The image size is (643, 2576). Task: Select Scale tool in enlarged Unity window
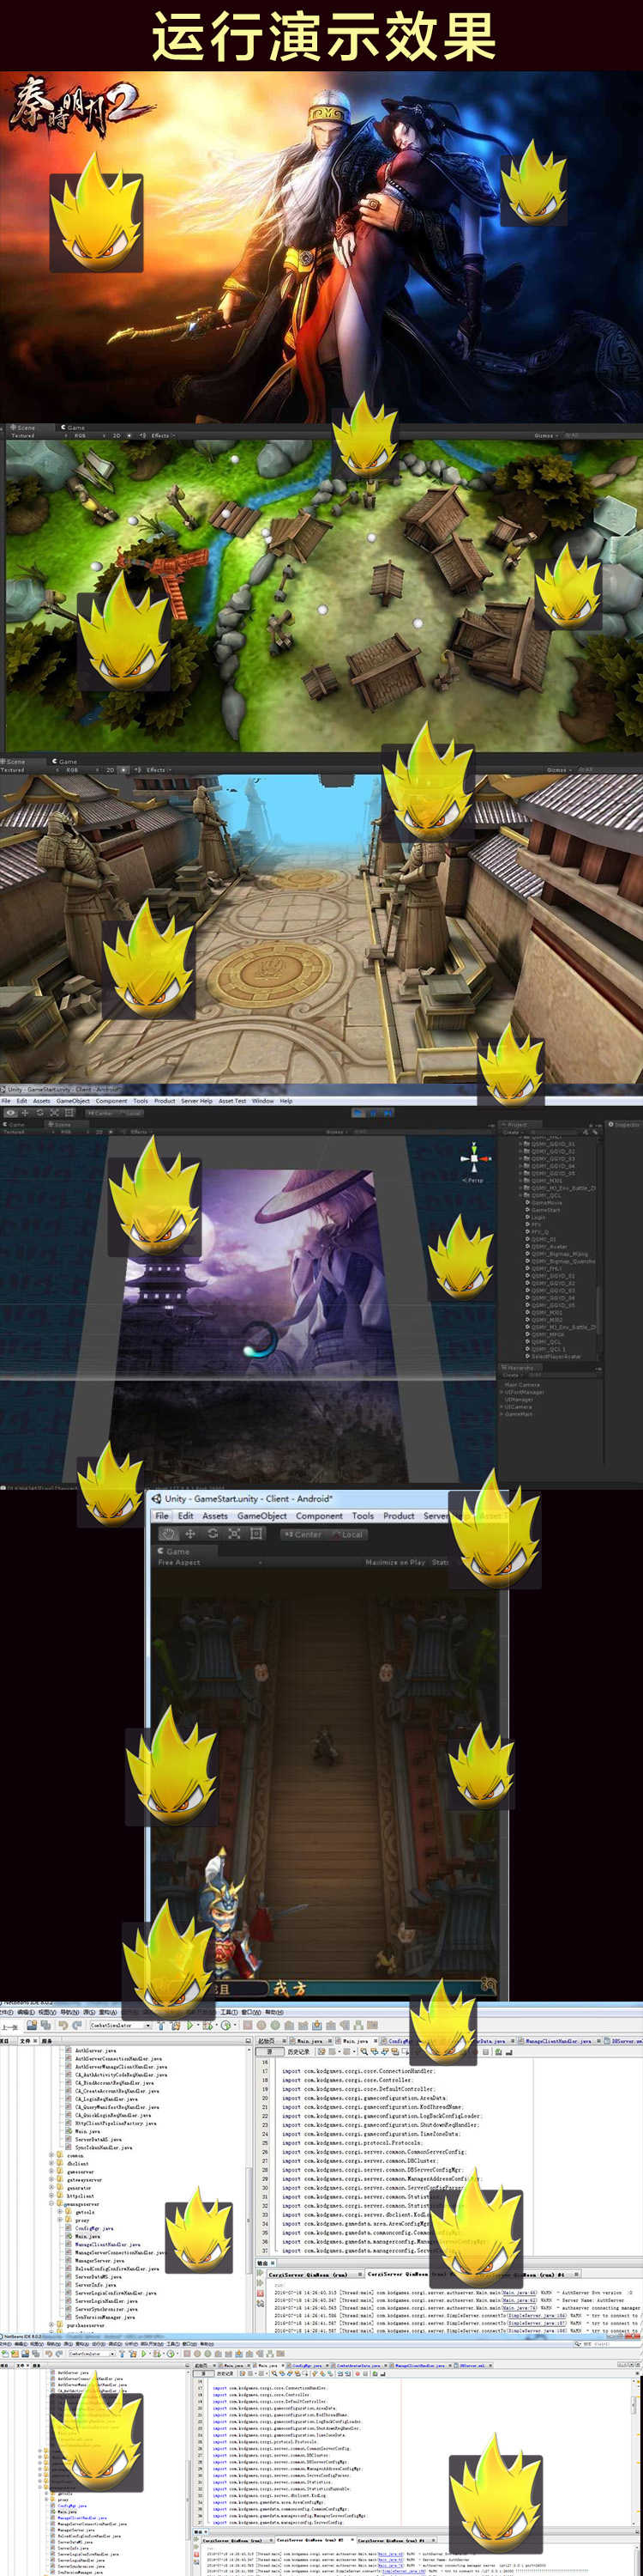click(x=234, y=1534)
